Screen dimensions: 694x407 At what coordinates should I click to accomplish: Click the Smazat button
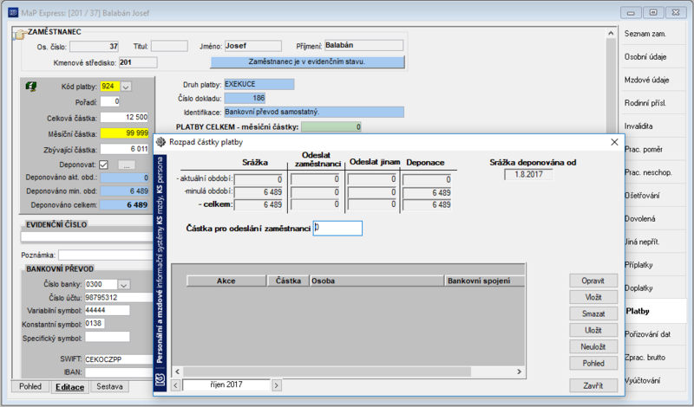[593, 313]
